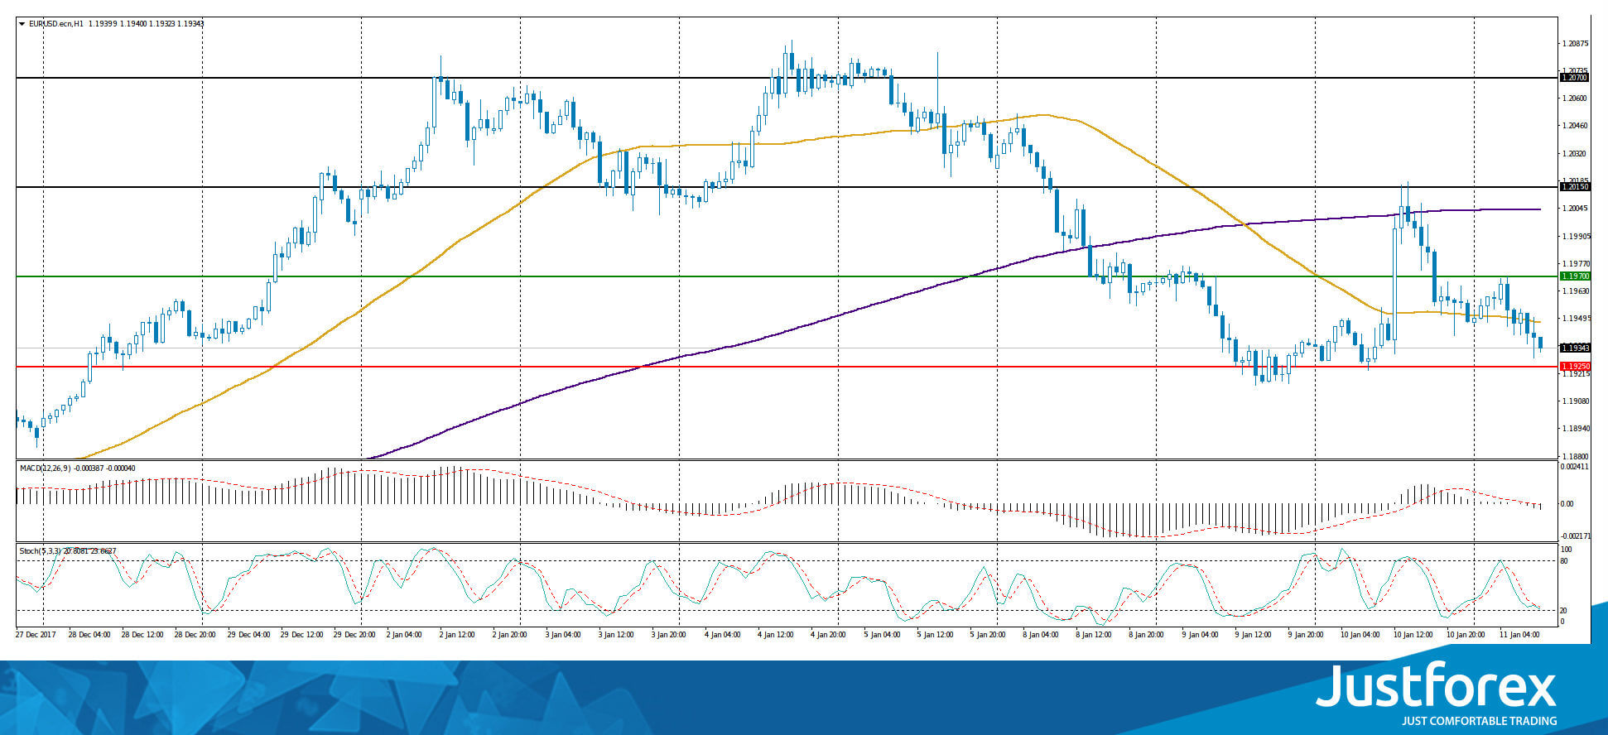The height and width of the screenshot is (735, 1608).
Task: Click the 1.20600 price axis label
Action: 1576,98
